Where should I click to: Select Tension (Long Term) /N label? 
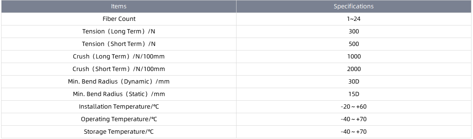coord(119,32)
